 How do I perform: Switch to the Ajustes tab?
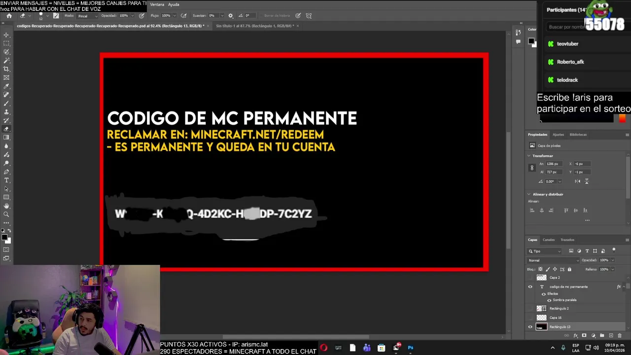coord(558,135)
